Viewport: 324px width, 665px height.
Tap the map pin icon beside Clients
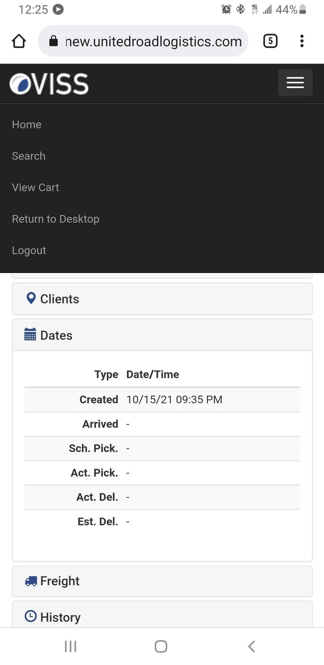31,298
